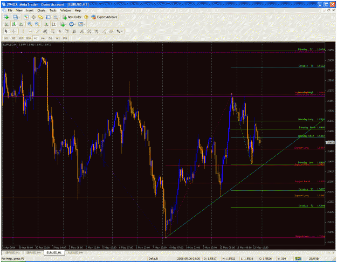Switch chart to Line Chart mode
The height and width of the screenshot is (262, 337).
[x=21, y=24]
